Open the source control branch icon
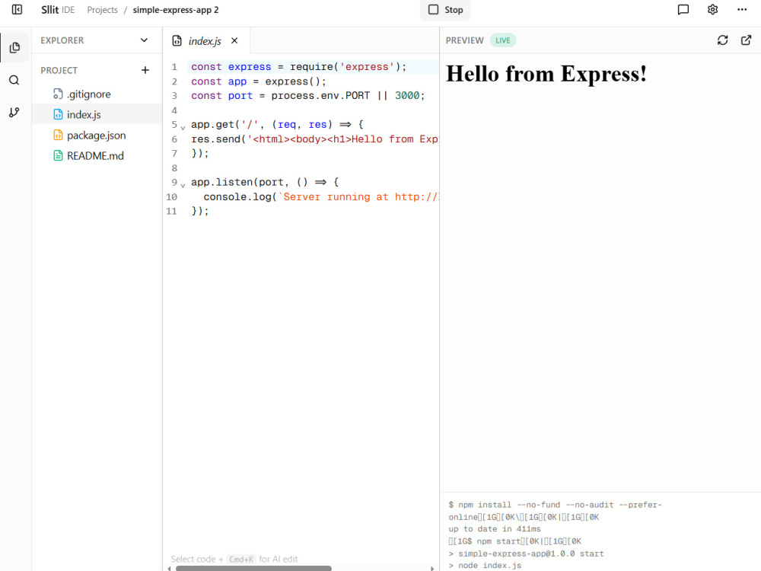This screenshot has height=571, width=761. pyautogui.click(x=14, y=113)
